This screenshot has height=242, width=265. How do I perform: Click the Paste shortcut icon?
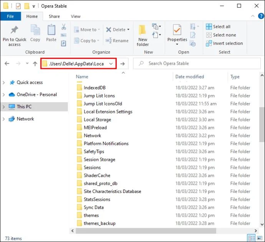(x=63, y=43)
